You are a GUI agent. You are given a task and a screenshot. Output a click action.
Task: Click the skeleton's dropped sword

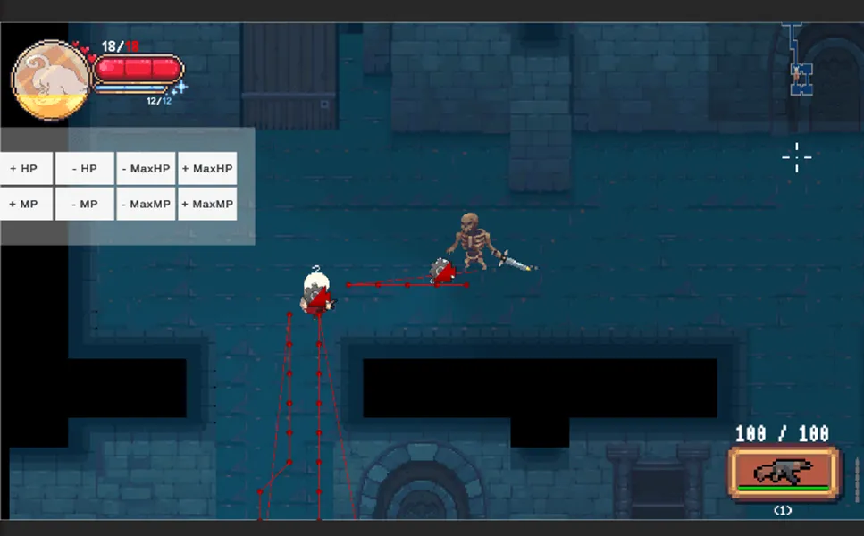point(516,261)
